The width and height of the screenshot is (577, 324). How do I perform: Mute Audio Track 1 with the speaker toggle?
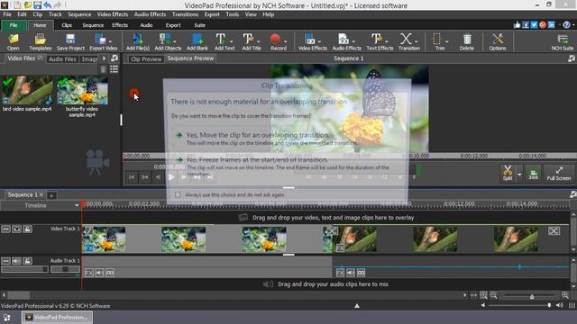[16, 261]
